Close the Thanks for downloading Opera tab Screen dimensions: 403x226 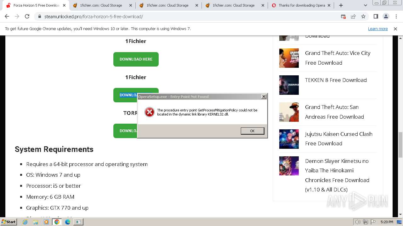[329, 5]
